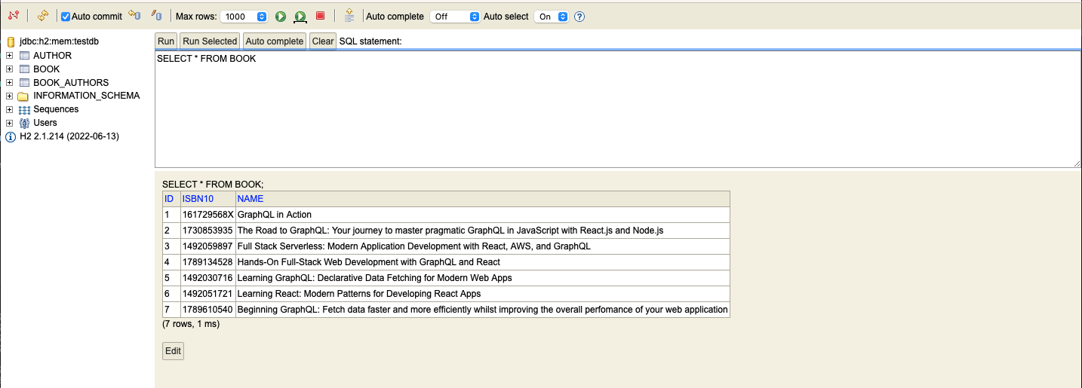1082x388 pixels.
Task: Expand the AUTHOR table node
Action: tap(10, 56)
